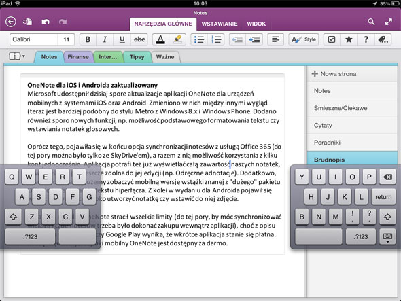401x301 pixels.
Task: Open the Style menu
Action: tap(304, 39)
